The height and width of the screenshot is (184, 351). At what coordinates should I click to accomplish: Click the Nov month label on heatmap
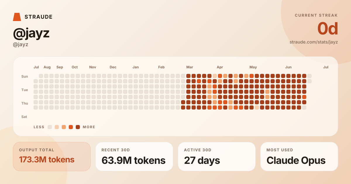tap(93, 67)
